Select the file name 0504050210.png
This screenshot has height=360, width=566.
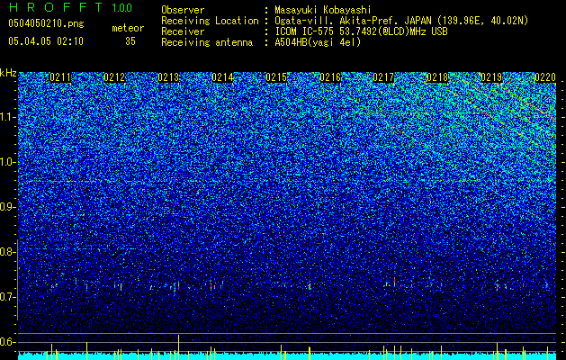(46, 23)
